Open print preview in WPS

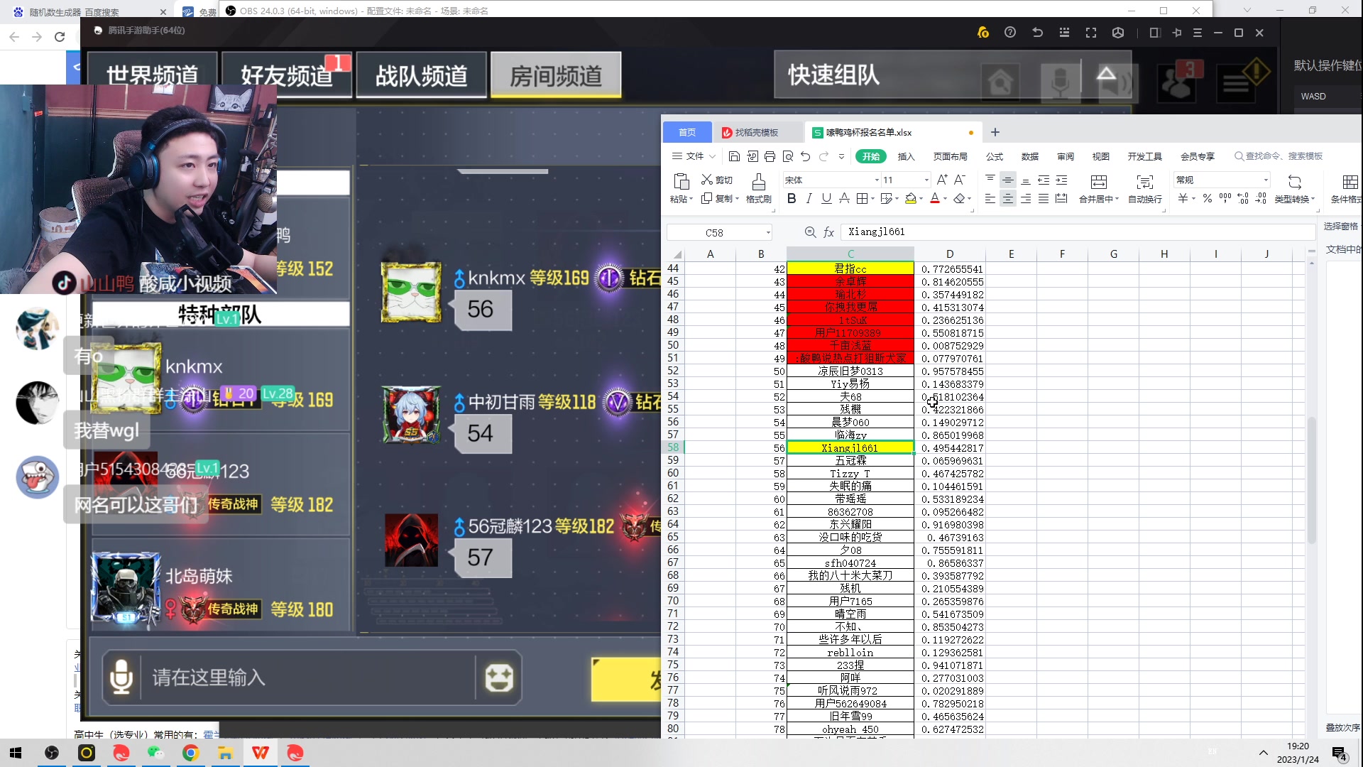click(787, 156)
